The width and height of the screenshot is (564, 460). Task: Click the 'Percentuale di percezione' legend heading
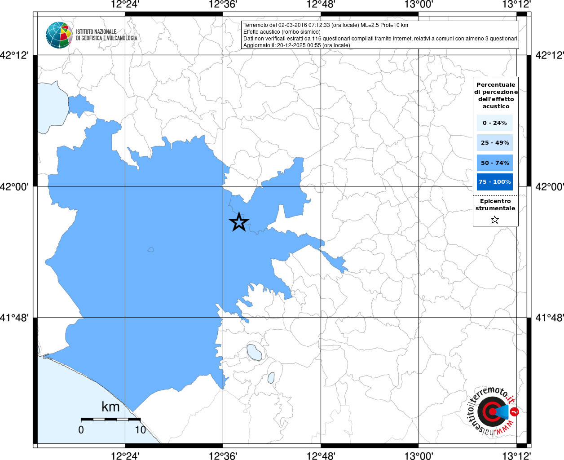point(496,95)
